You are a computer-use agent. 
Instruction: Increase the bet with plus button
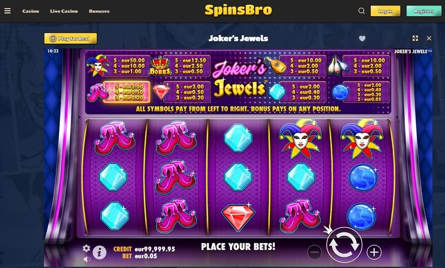pyautogui.click(x=374, y=252)
